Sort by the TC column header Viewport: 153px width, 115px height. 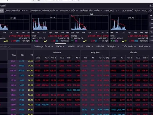pyautogui.click(x=32, y=55)
